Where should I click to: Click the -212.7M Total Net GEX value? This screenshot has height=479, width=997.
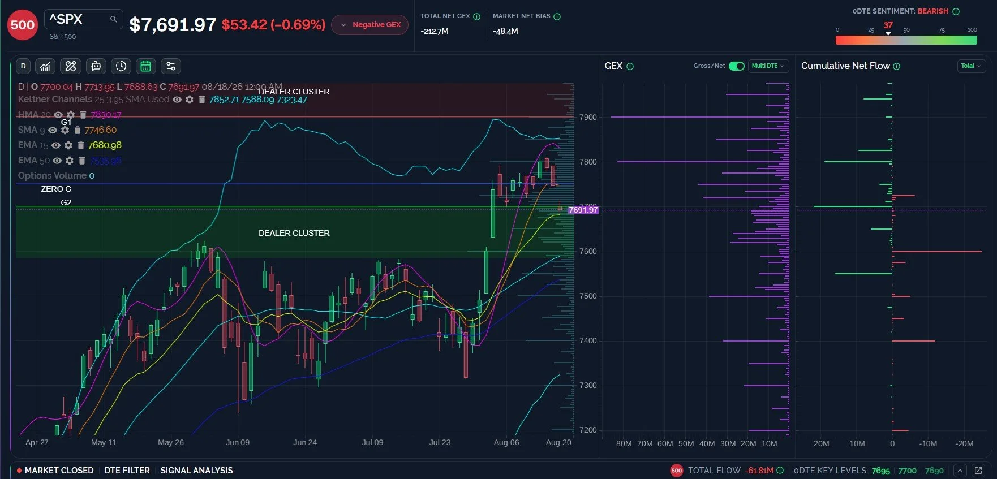[435, 31]
